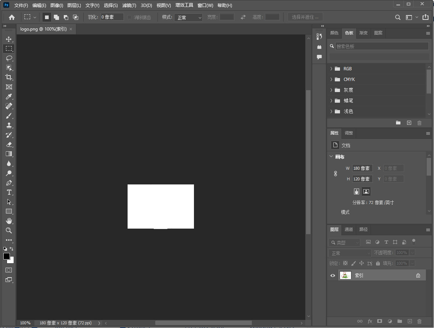The height and width of the screenshot is (328, 434).
Task: Expand the 灰度 swatch folder
Action: coord(331,90)
